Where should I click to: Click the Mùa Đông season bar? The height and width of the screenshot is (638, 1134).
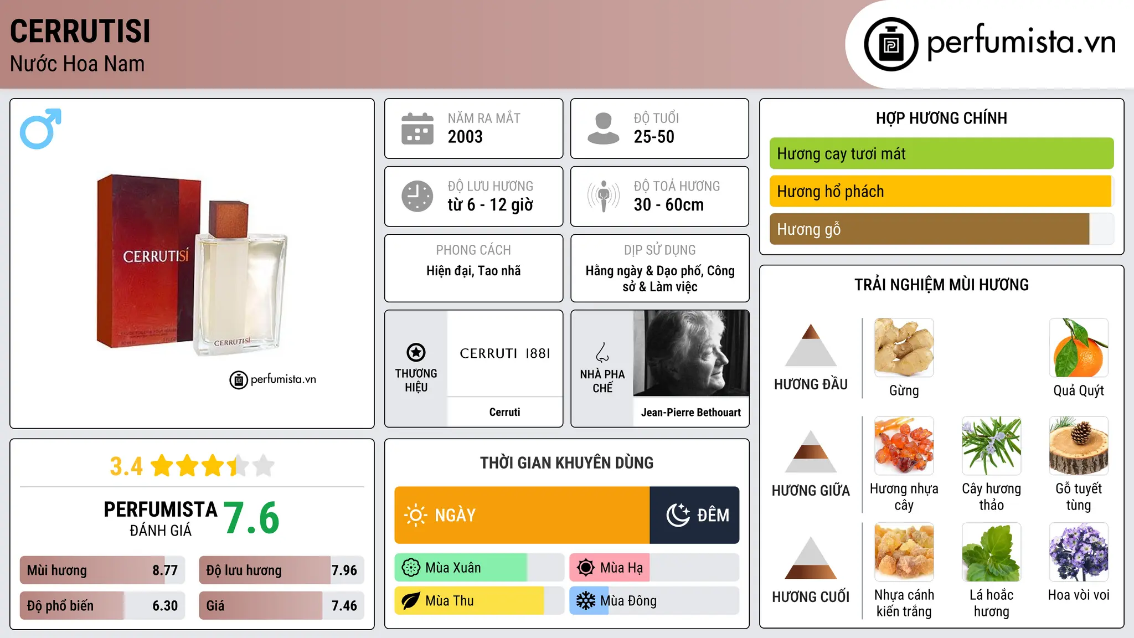tap(654, 601)
